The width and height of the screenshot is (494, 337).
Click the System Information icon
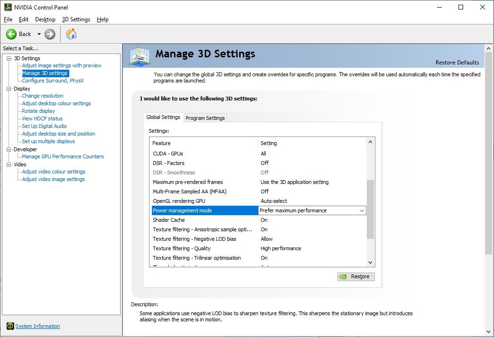pyautogui.click(x=10, y=326)
